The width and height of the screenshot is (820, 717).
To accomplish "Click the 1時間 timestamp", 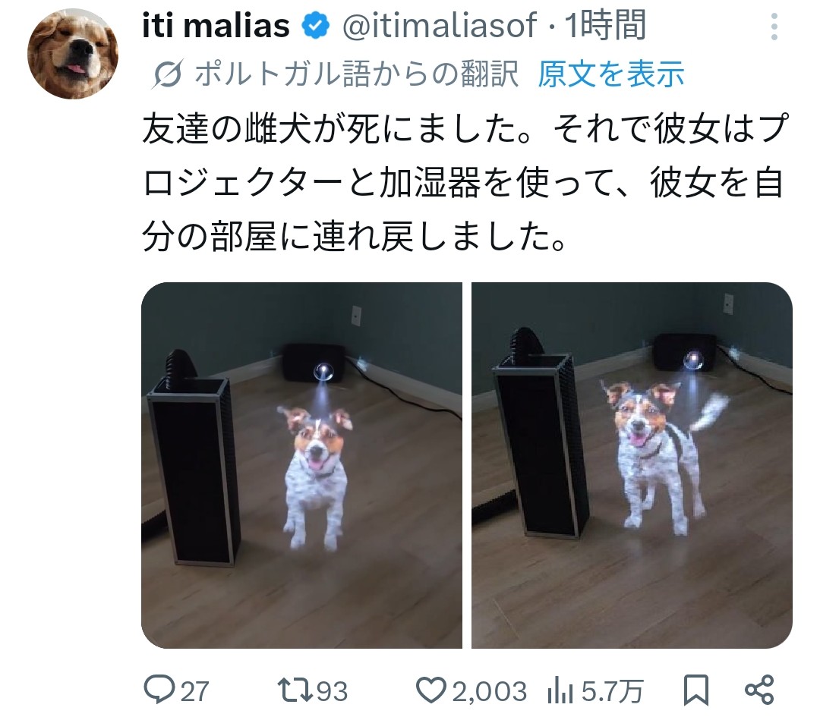I will tap(605, 26).
